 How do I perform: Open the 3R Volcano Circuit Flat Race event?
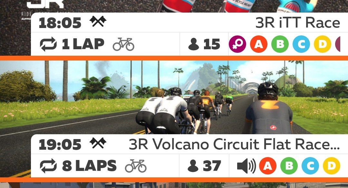click(234, 144)
